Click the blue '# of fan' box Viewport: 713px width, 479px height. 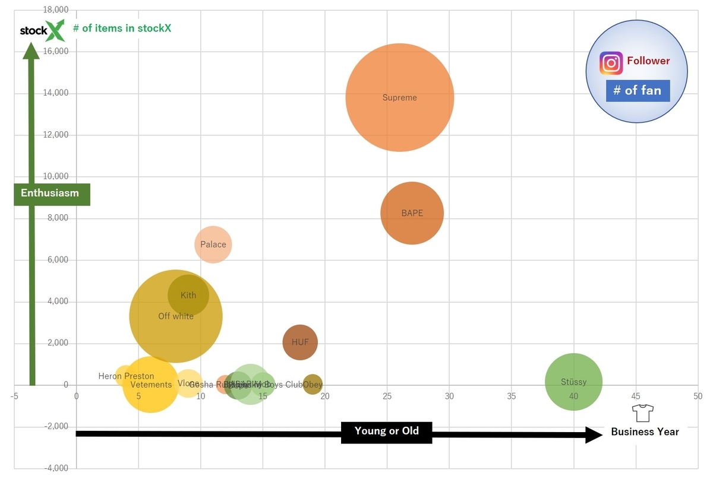638,91
